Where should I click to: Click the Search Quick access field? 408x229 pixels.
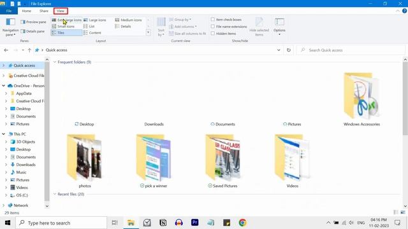(x=351, y=50)
